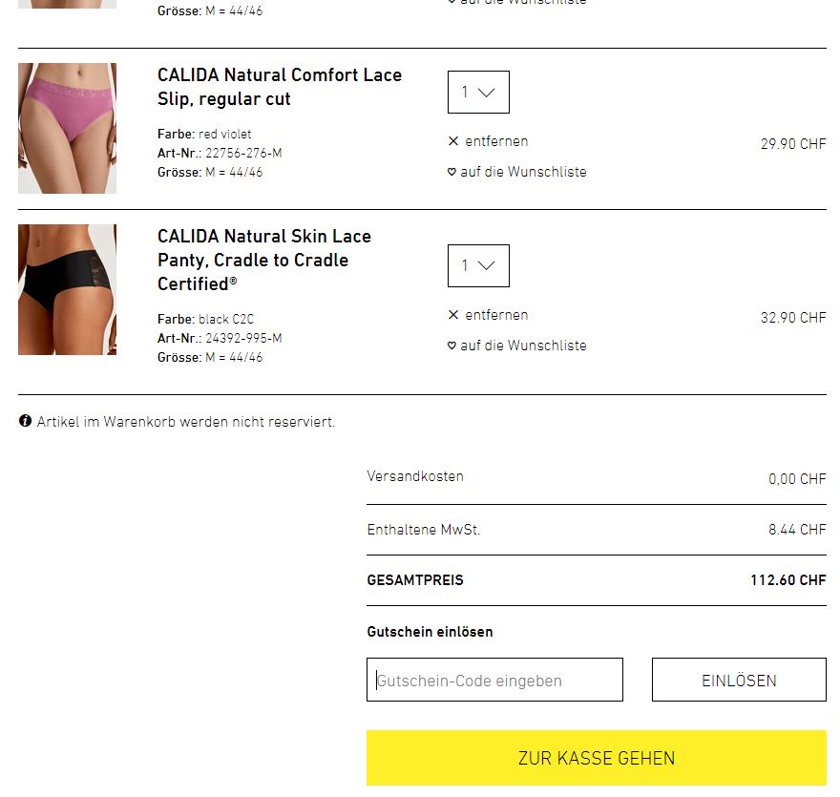Click chevron arrow in red violet slip quantity box

[x=486, y=93]
